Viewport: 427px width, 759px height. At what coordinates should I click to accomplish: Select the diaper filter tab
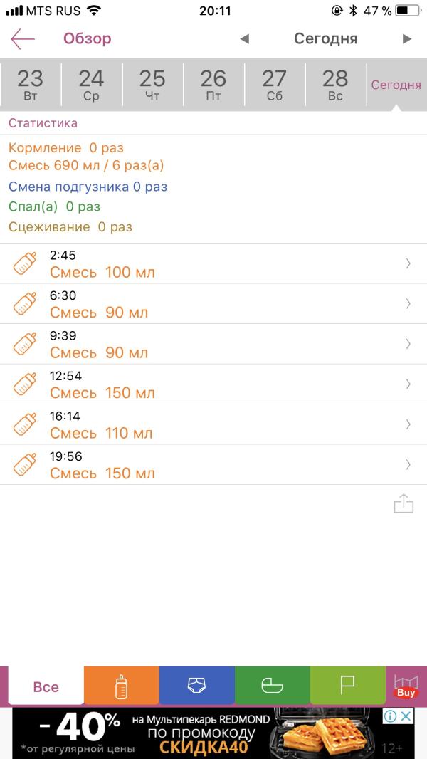[x=197, y=686]
